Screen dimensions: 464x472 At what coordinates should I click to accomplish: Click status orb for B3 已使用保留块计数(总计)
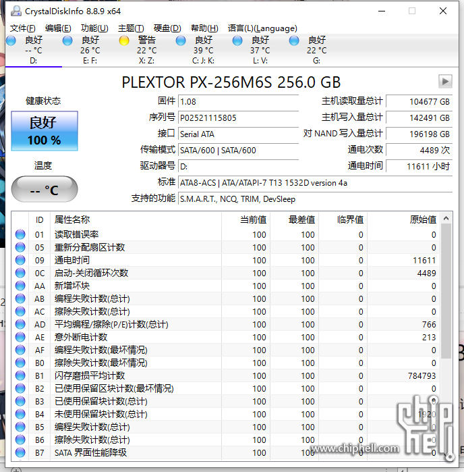click(20, 401)
